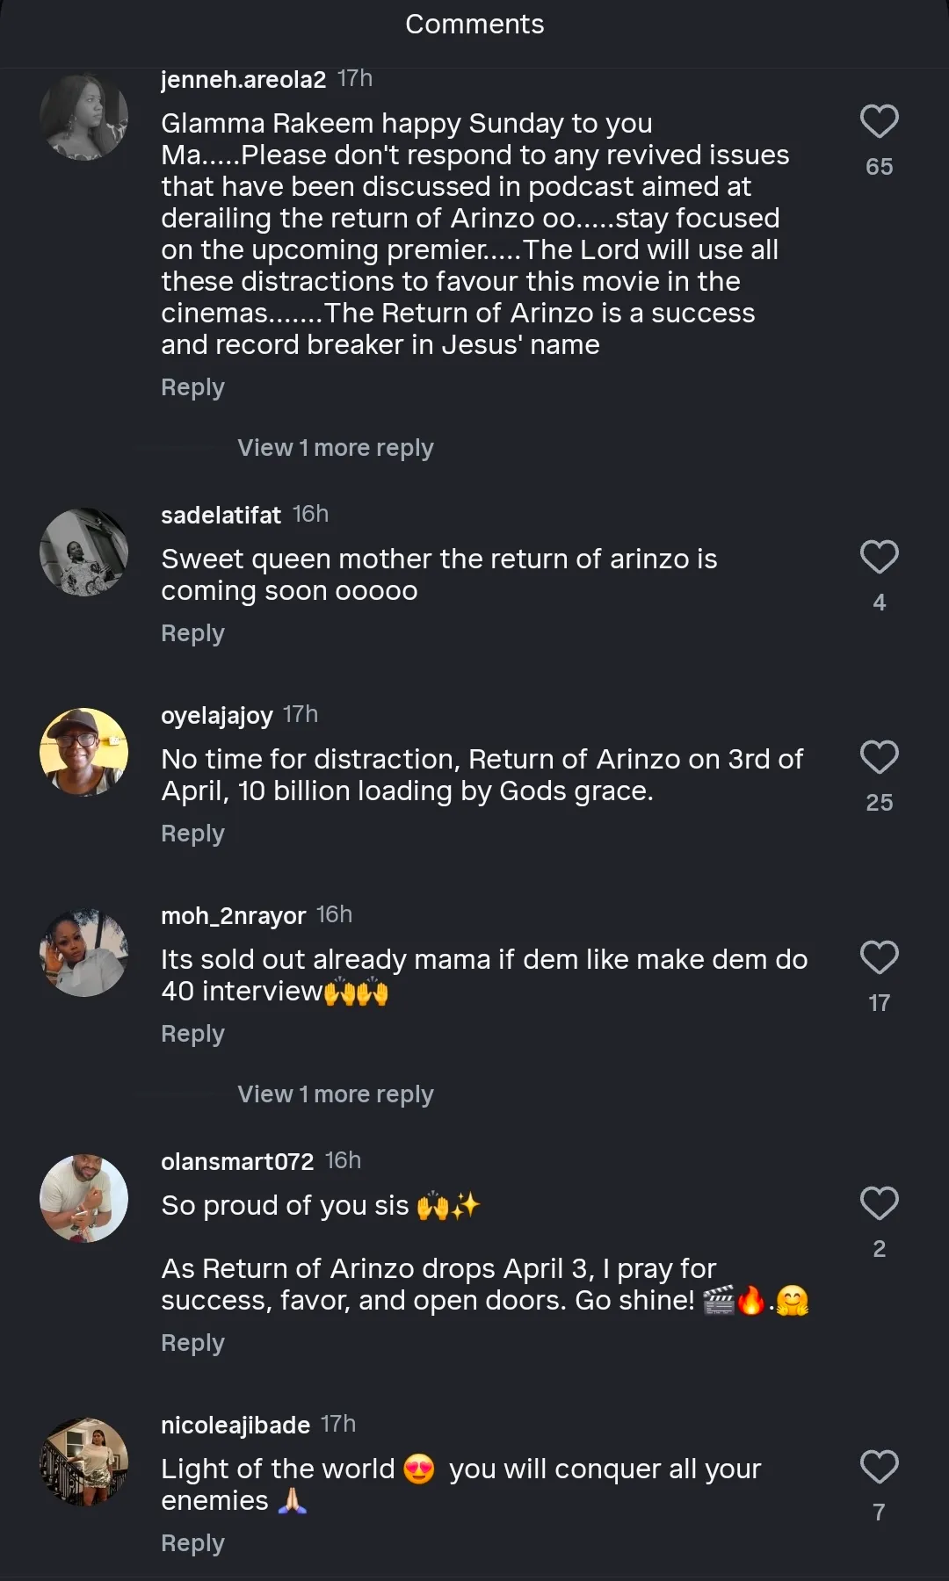Reply to jenneh.areola2's comment
Screen dimensions: 949x1581
tap(192, 387)
